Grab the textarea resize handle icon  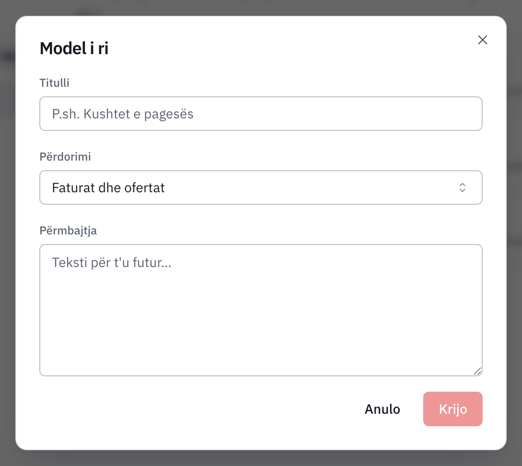(477, 371)
